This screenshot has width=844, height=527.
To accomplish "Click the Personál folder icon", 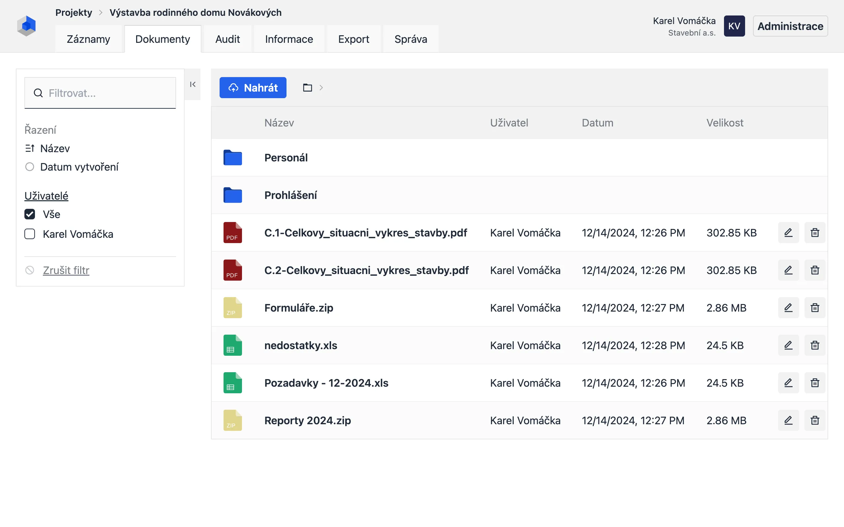I will [x=233, y=157].
